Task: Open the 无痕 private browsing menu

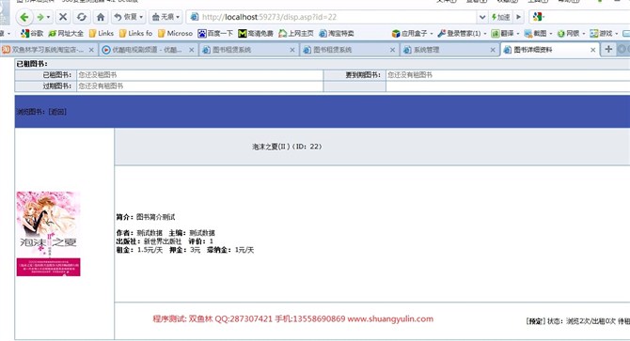Action: pos(165,17)
